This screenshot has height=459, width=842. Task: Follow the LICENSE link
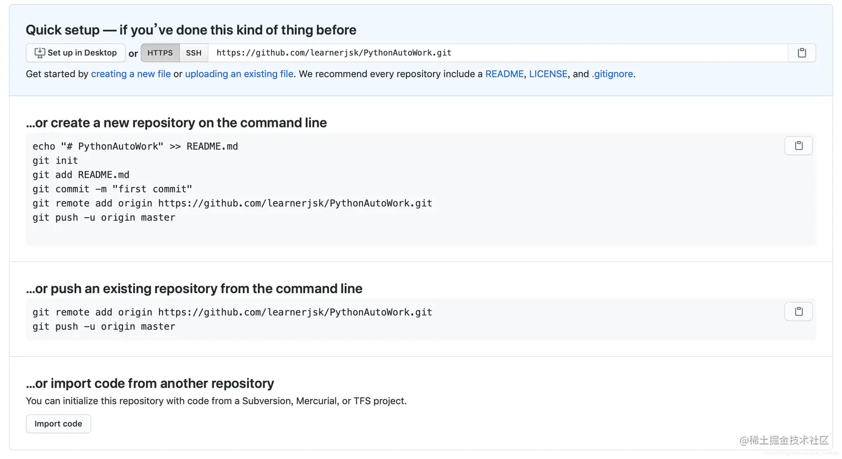548,74
